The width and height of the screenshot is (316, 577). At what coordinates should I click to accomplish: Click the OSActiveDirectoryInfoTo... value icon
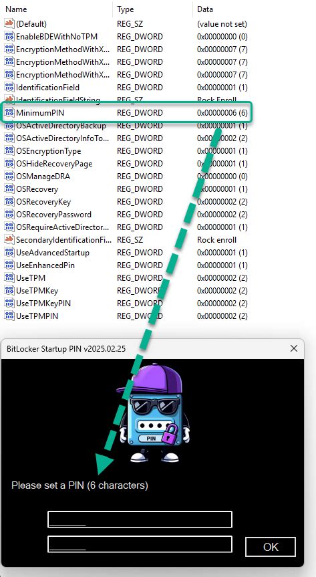click(x=9, y=138)
